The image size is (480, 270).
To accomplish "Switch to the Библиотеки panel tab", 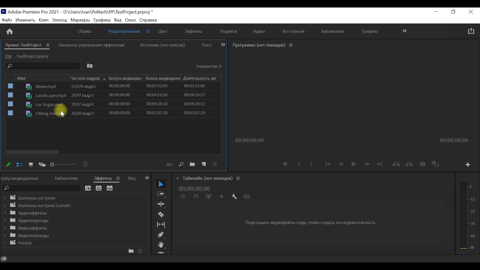I will click(66, 178).
